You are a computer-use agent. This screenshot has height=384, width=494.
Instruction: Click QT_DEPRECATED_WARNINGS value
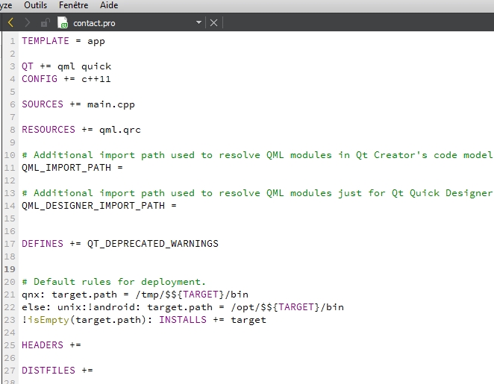pyautogui.click(x=153, y=244)
